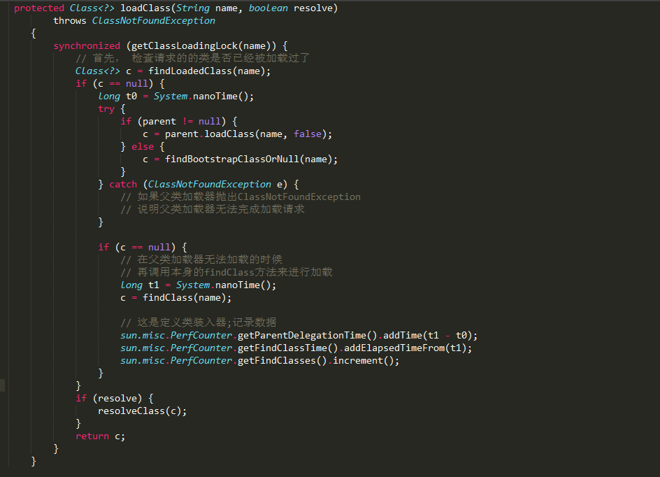Select the findLoadedClass method call
Screen dimensions: 660x477
tap(189, 71)
